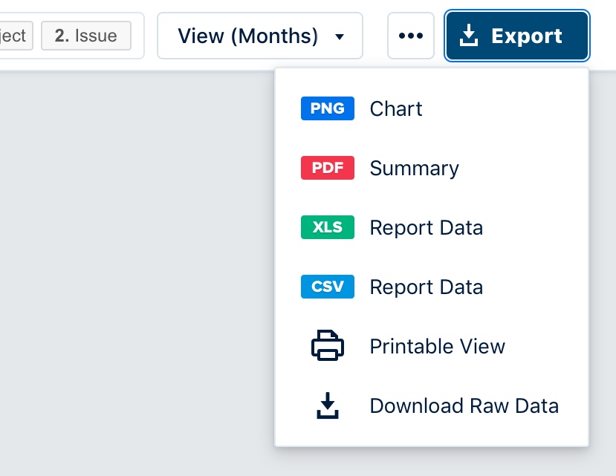The height and width of the screenshot is (476, 616).
Task: Click the CSV badge icon in the menu
Action: [327, 287]
